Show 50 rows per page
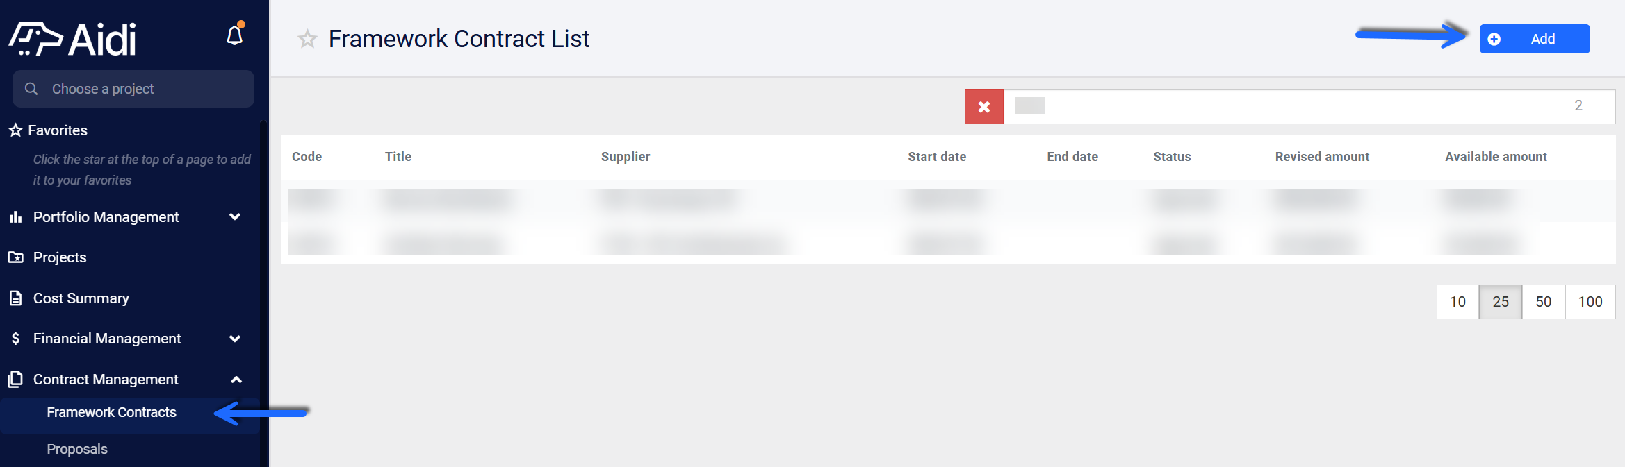Image resolution: width=1625 pixels, height=467 pixels. (1544, 302)
